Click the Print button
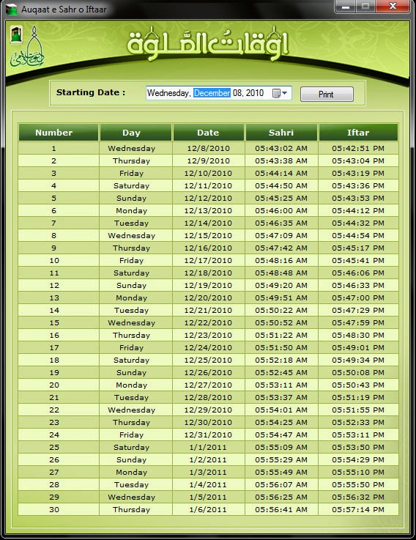The image size is (416, 540). [x=327, y=94]
